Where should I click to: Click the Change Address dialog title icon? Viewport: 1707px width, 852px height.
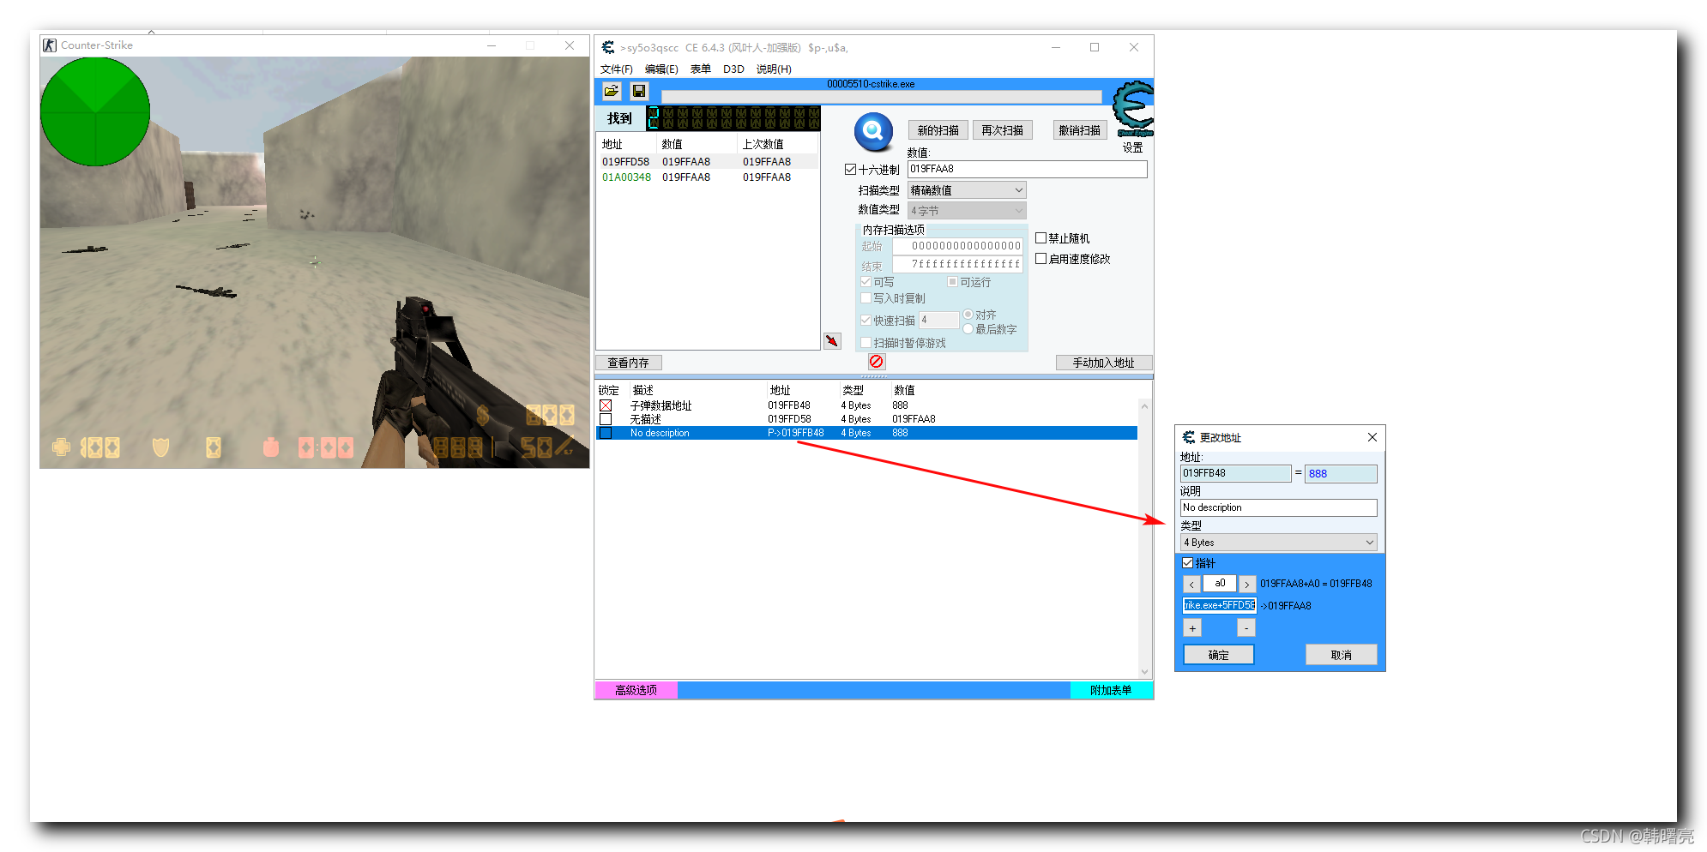tap(1189, 437)
